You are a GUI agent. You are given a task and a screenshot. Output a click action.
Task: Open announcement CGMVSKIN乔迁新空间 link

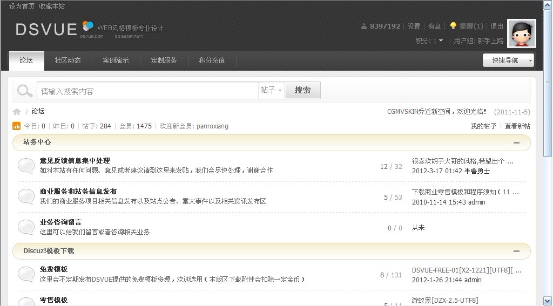(436, 112)
